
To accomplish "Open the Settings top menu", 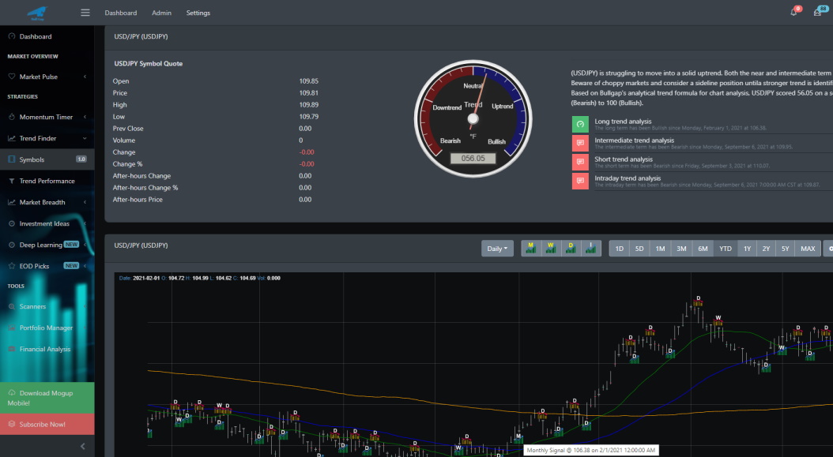I will pyautogui.click(x=198, y=13).
